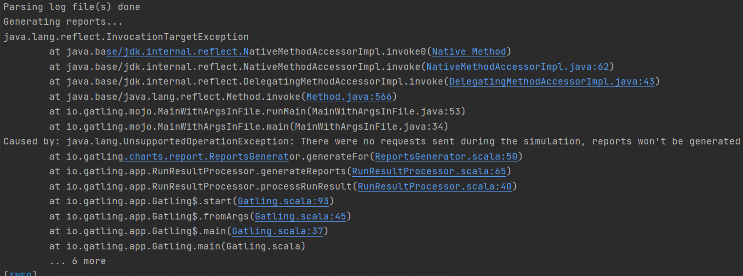Open ReportsGenerator.scala at line 50
The width and height of the screenshot is (743, 276).
(x=446, y=156)
